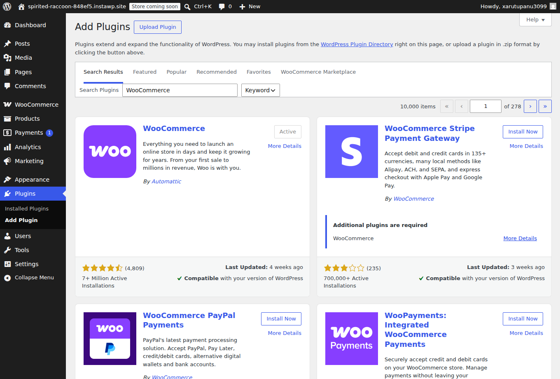
Task: Click the Woo Payments plugin logo
Action: coord(352,339)
